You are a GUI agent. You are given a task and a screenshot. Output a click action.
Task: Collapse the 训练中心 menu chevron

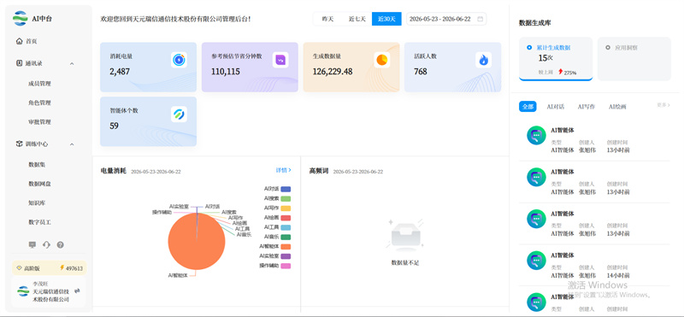point(72,144)
